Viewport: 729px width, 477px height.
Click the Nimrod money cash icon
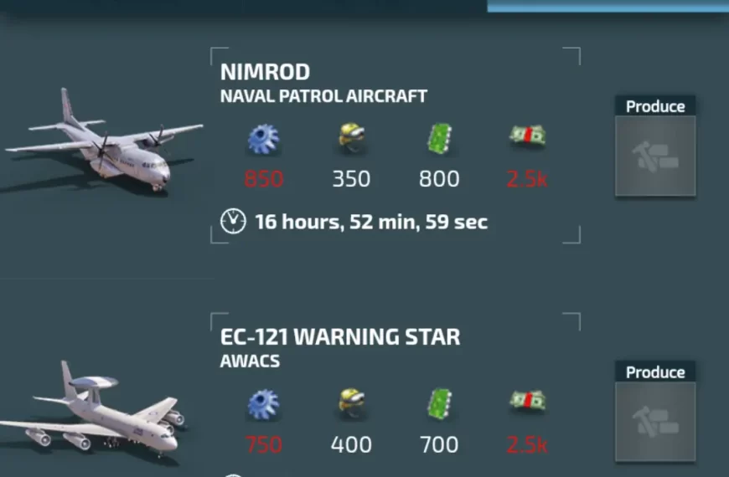click(x=527, y=136)
